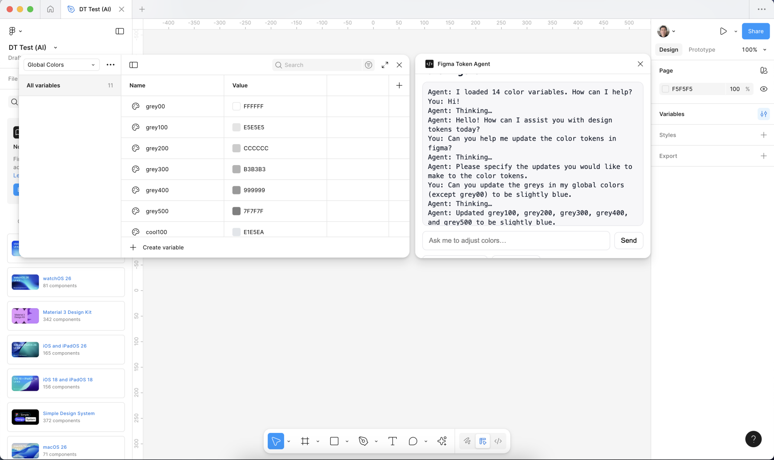Open the AI Actions sparkle tool
The height and width of the screenshot is (460, 774).
(x=442, y=441)
